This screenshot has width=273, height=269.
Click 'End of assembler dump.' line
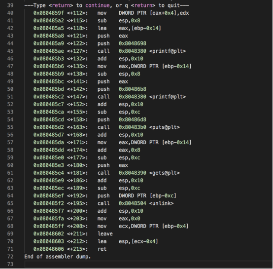pyautogui.click(x=58, y=257)
